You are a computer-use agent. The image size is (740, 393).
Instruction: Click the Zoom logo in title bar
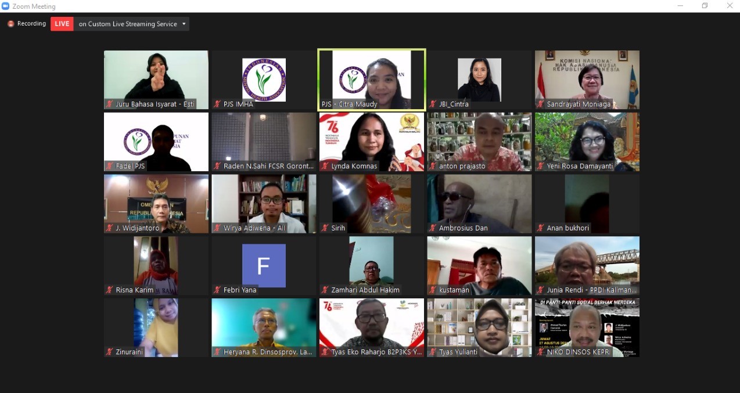point(6,6)
